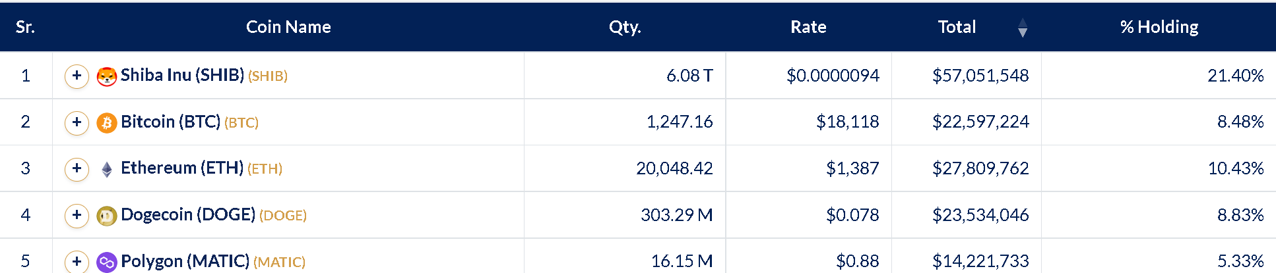Expand the Ethereum row with plus button
The width and height of the screenshot is (1276, 273).
tap(77, 168)
